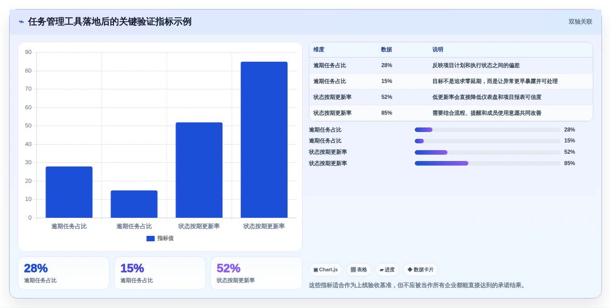The height and width of the screenshot is (308, 611).
Task: Open the 15% 逾期任务占比 stat card
Action: coord(160,273)
